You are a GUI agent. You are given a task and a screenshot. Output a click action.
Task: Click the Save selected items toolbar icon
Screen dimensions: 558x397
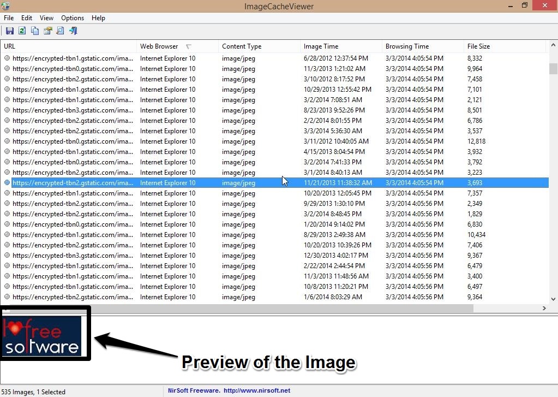pos(10,31)
